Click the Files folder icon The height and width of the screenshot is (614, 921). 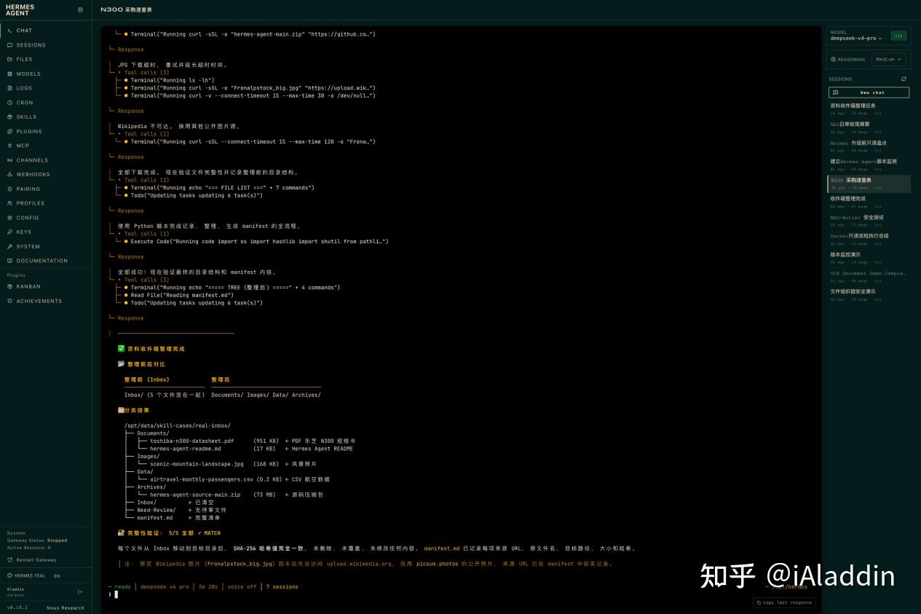(9, 59)
